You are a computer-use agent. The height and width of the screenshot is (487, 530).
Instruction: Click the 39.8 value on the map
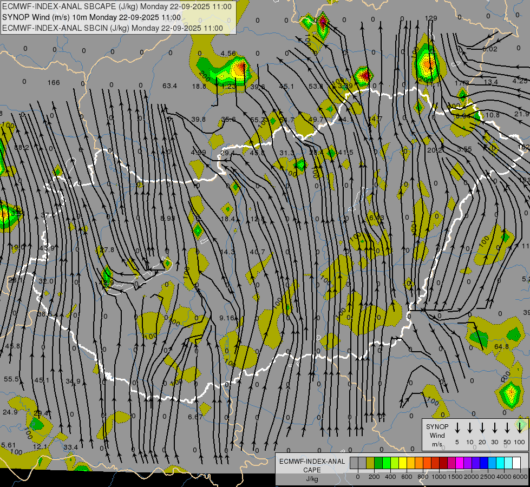pyautogui.click(x=199, y=119)
